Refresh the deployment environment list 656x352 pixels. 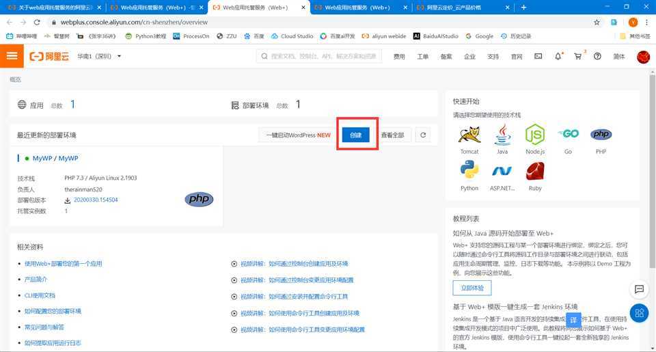(423, 135)
